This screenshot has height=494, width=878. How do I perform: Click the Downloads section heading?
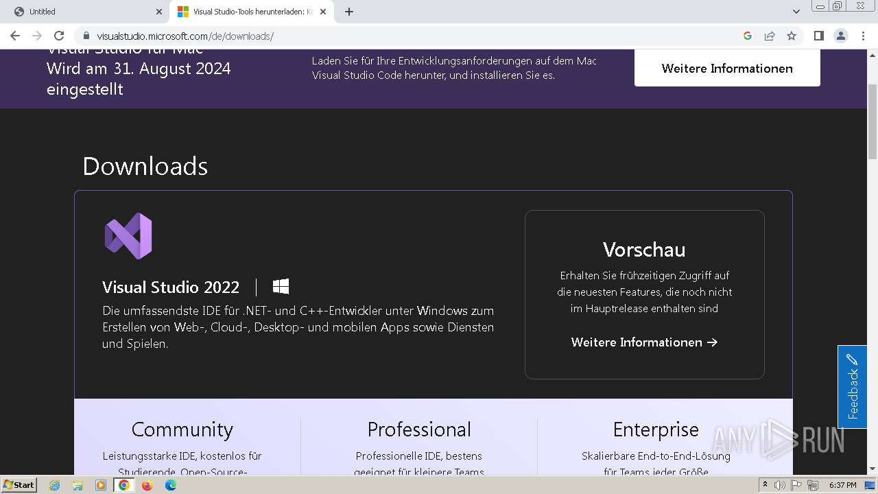pos(145,166)
